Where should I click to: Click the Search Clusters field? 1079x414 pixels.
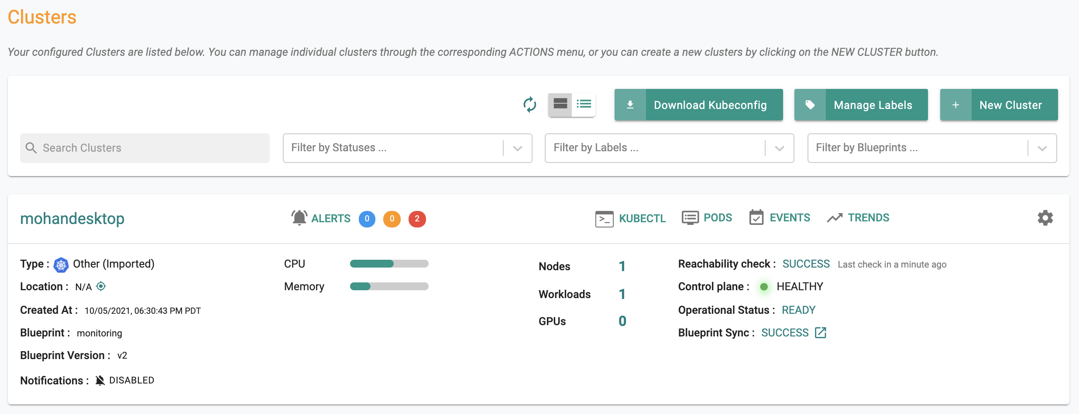(x=145, y=148)
